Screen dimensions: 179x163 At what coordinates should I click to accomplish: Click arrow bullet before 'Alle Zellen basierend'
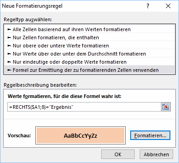9,29
